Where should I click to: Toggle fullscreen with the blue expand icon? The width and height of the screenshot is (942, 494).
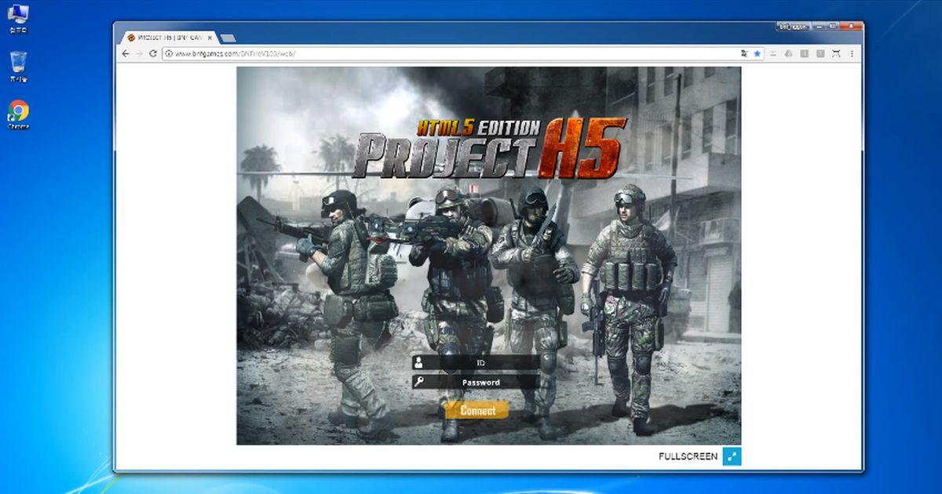[x=731, y=456]
